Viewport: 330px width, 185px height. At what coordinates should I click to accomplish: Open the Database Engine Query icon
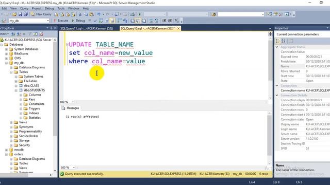tap(56, 14)
